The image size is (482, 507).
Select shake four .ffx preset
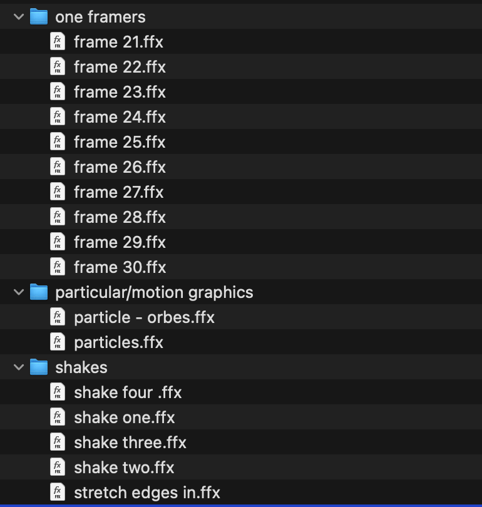[x=128, y=392]
